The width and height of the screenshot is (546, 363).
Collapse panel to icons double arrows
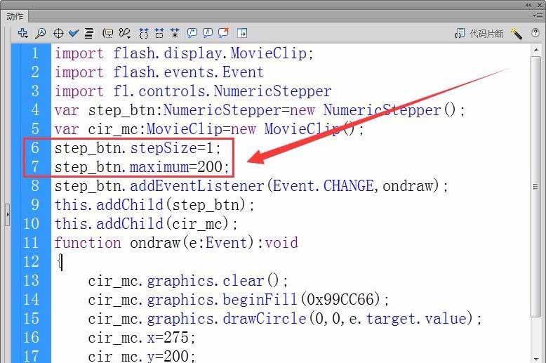[528, 5]
